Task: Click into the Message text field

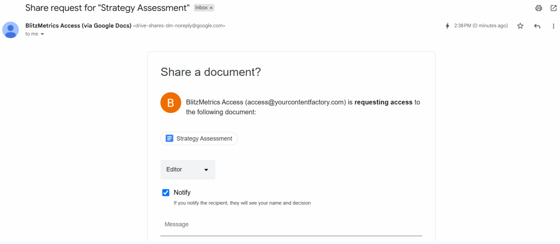Action: tap(291, 225)
